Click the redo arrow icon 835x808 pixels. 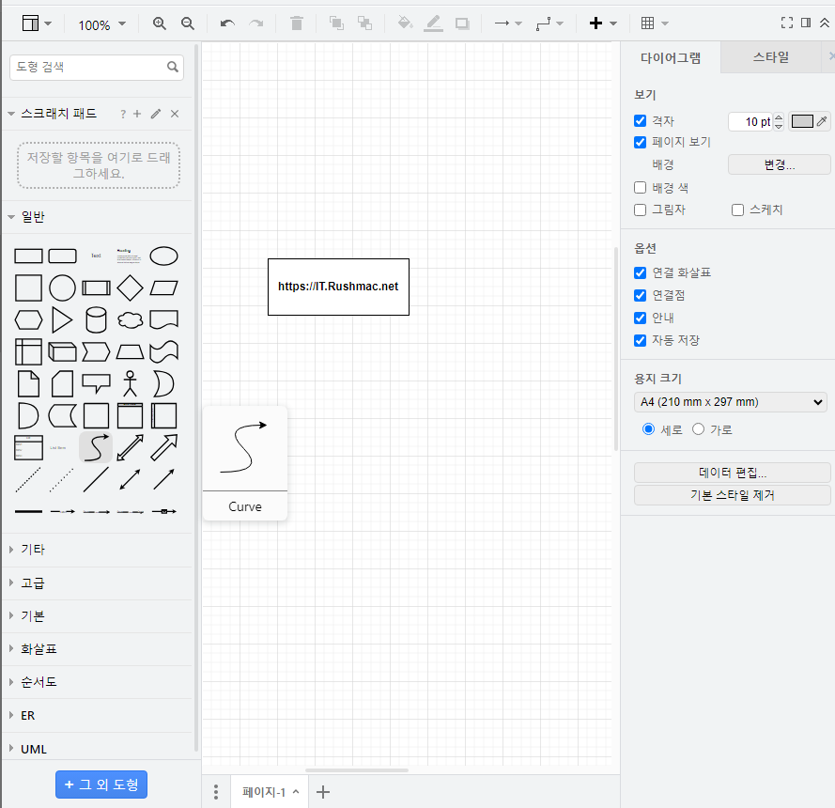coord(256,23)
